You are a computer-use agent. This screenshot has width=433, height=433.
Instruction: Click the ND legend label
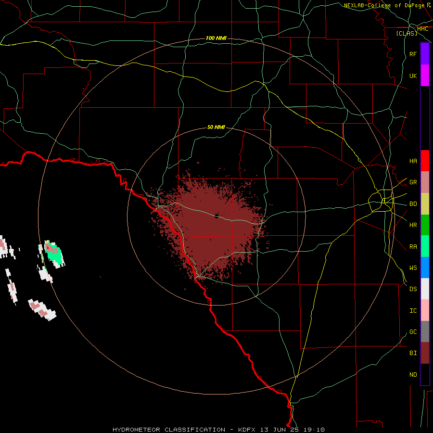(x=413, y=375)
